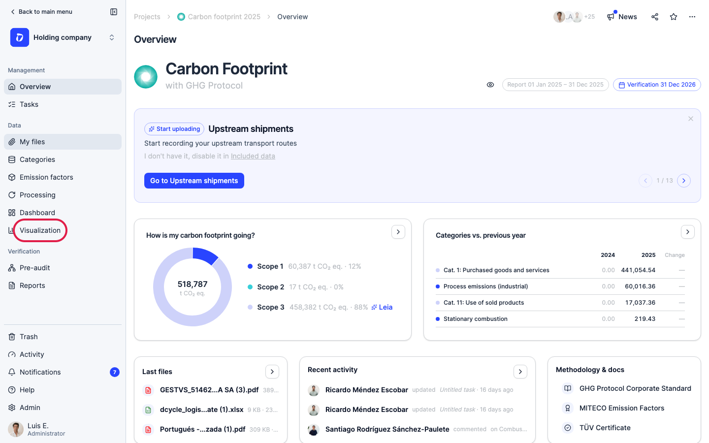
Task: Open TÜV Certificate document
Action: pyautogui.click(x=605, y=428)
